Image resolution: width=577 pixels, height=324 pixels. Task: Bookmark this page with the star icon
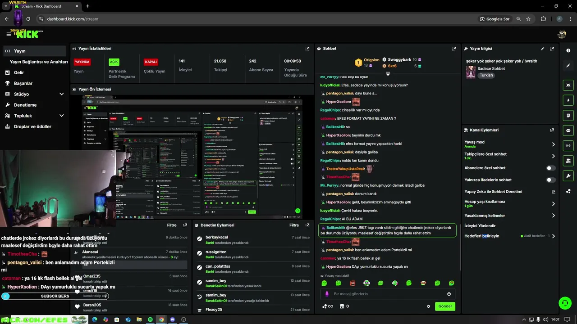[528, 19]
